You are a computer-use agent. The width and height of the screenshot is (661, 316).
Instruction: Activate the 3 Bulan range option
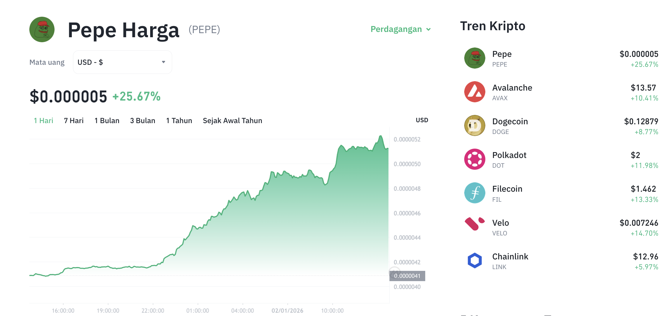(143, 120)
